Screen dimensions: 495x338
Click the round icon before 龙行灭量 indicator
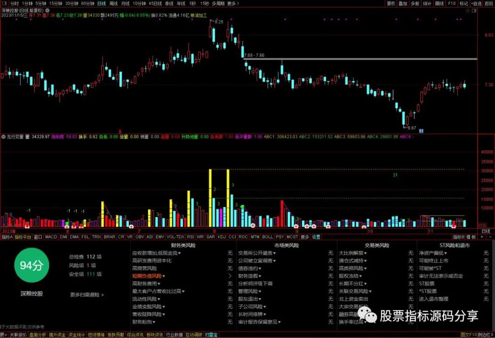click(x=4, y=136)
